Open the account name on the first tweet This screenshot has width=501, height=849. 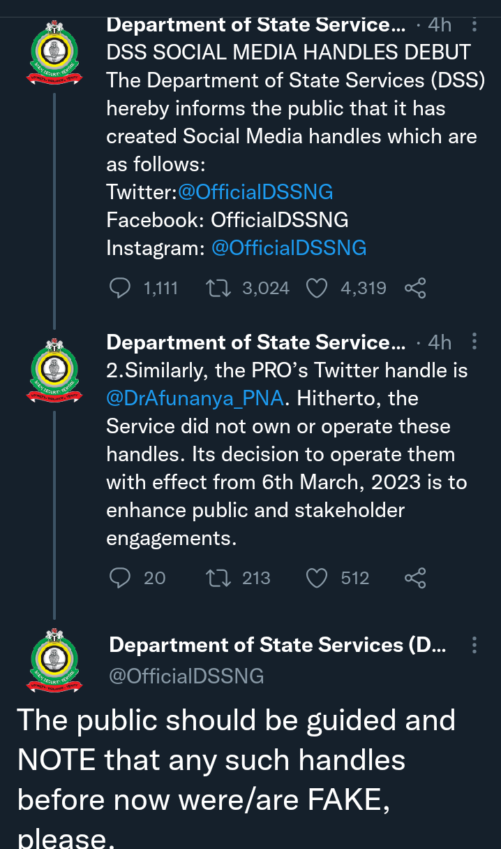click(255, 25)
